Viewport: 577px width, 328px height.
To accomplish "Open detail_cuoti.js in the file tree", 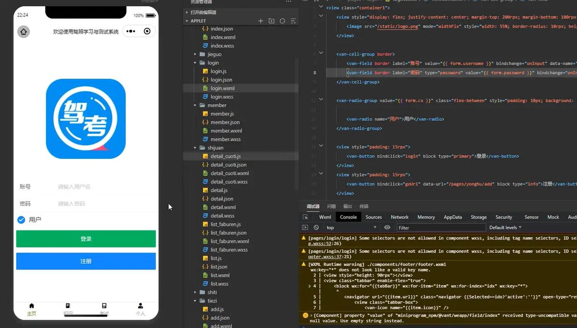I will point(225,156).
